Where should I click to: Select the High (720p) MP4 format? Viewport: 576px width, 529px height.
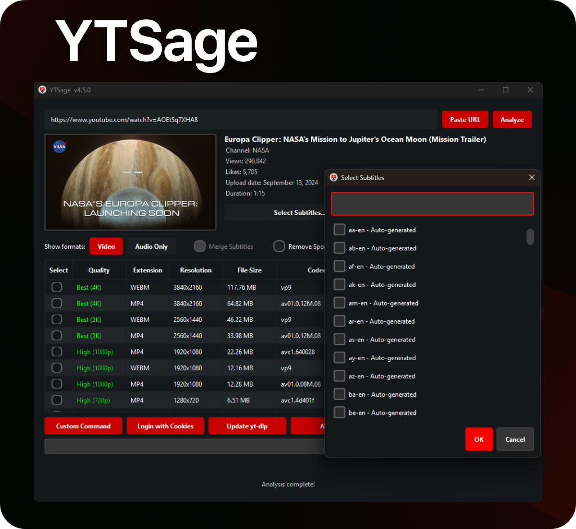click(57, 400)
